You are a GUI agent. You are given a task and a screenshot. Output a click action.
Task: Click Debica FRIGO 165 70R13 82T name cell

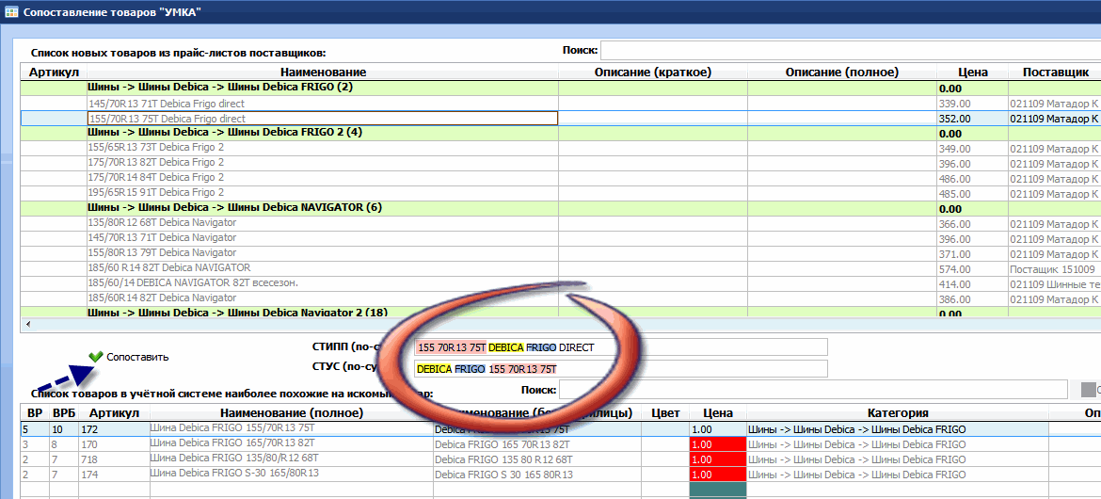[537, 444]
